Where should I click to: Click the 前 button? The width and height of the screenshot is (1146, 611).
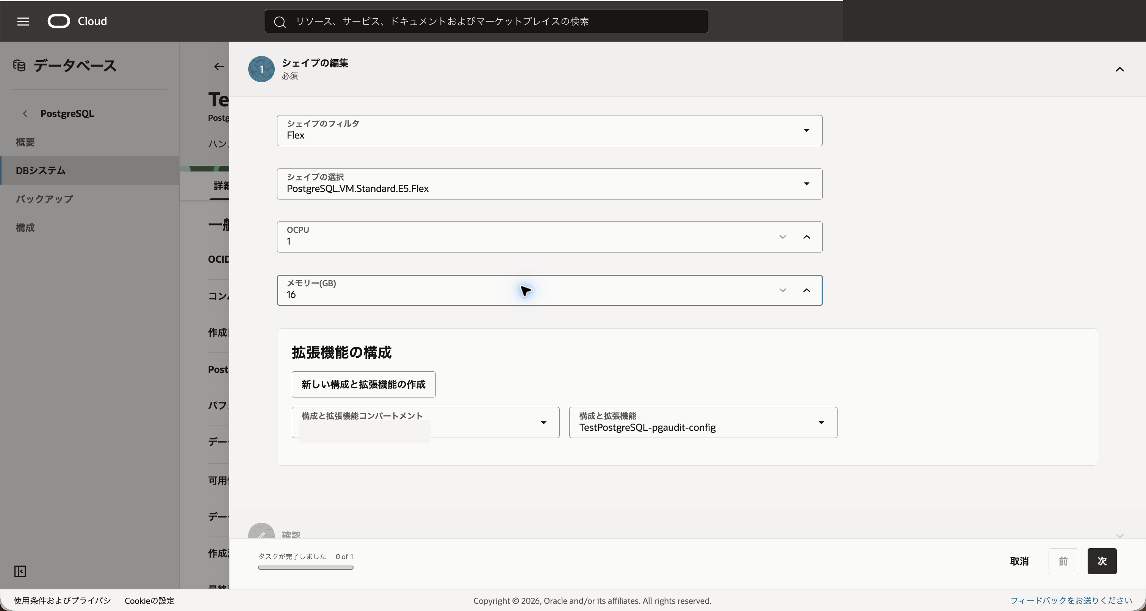coord(1063,561)
